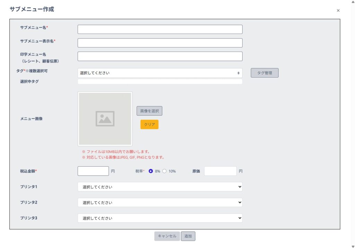Click the サブメニュー名 text field

(160, 29)
